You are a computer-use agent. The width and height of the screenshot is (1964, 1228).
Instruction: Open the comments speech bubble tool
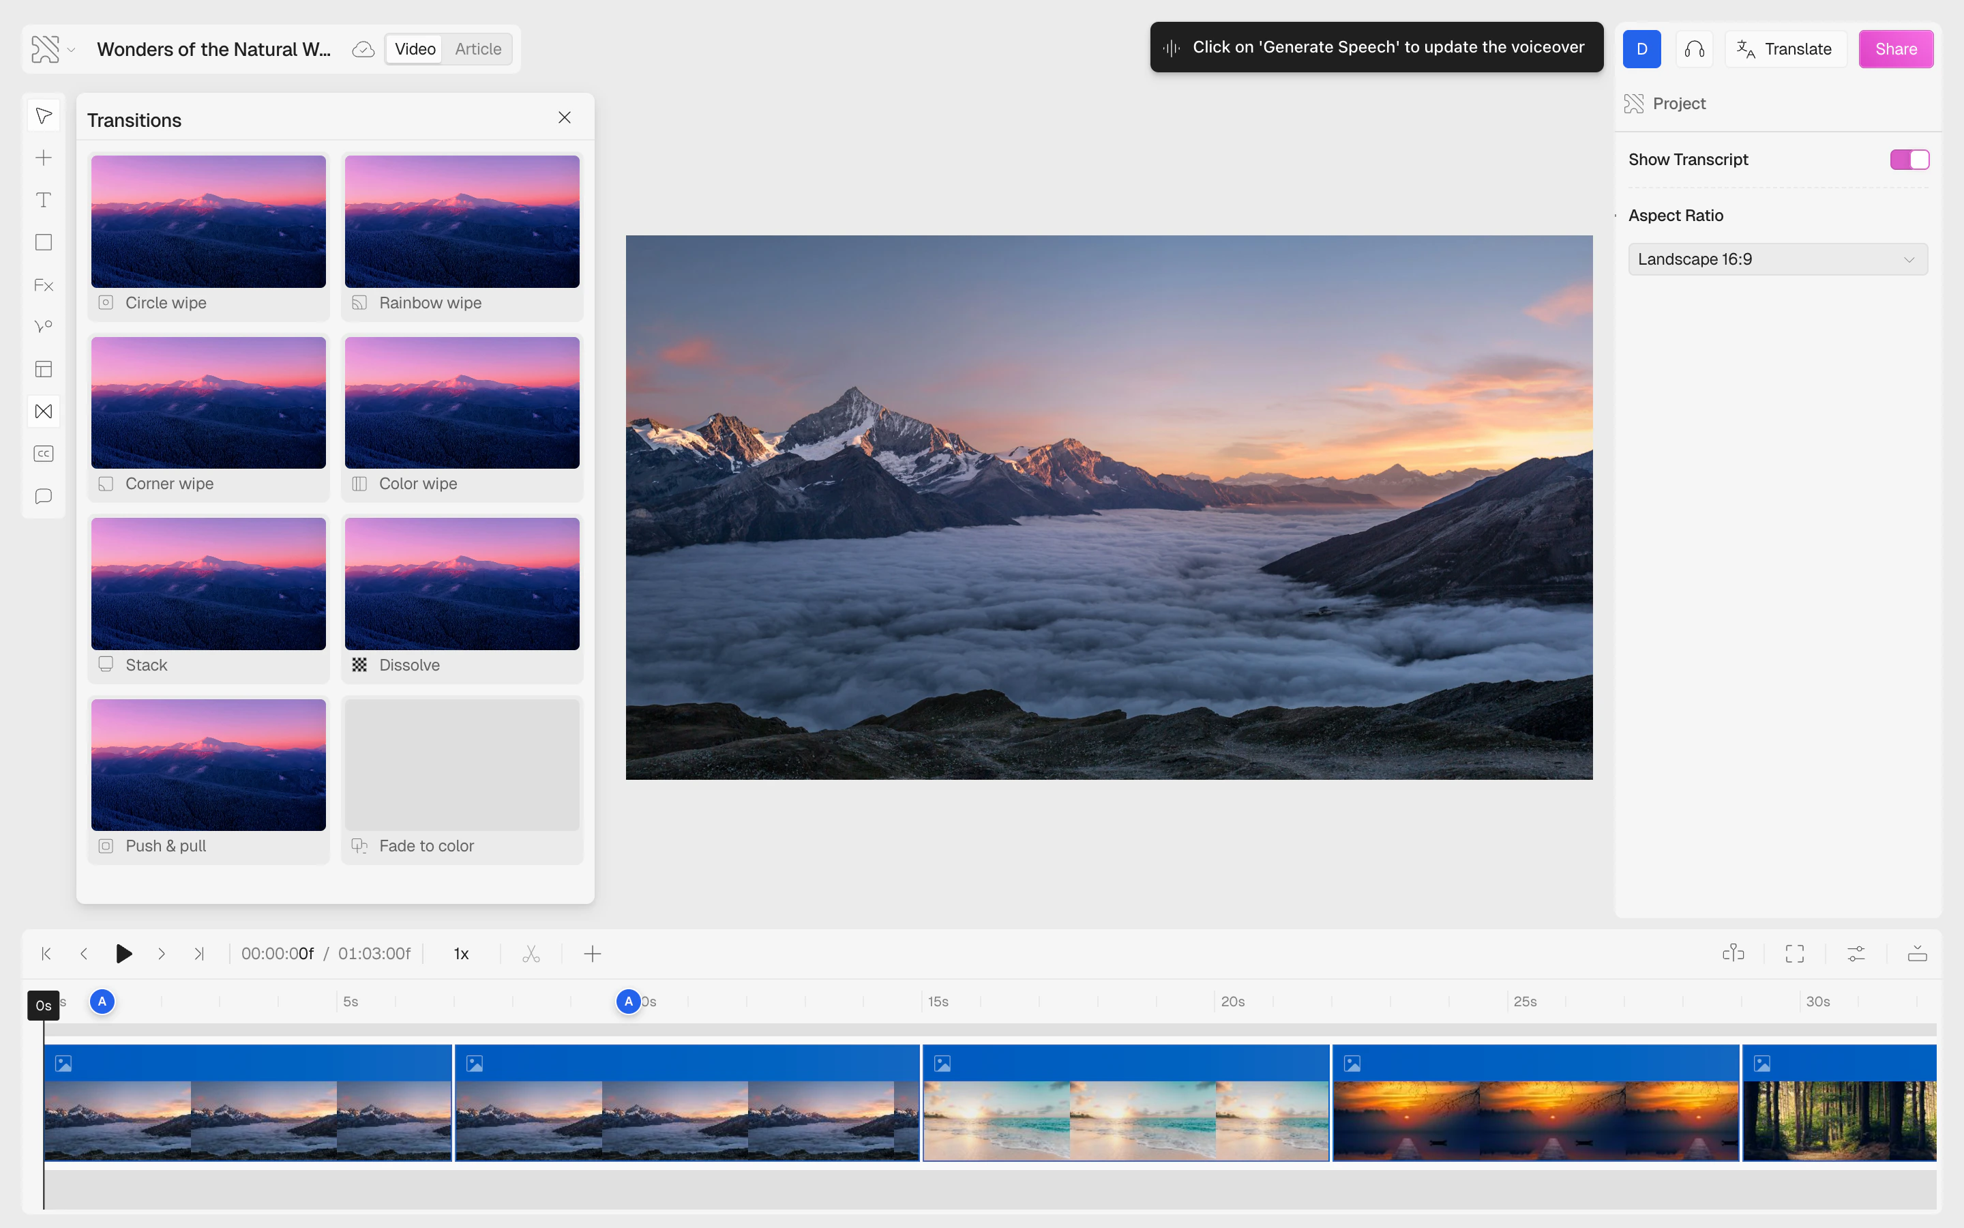[x=44, y=496]
